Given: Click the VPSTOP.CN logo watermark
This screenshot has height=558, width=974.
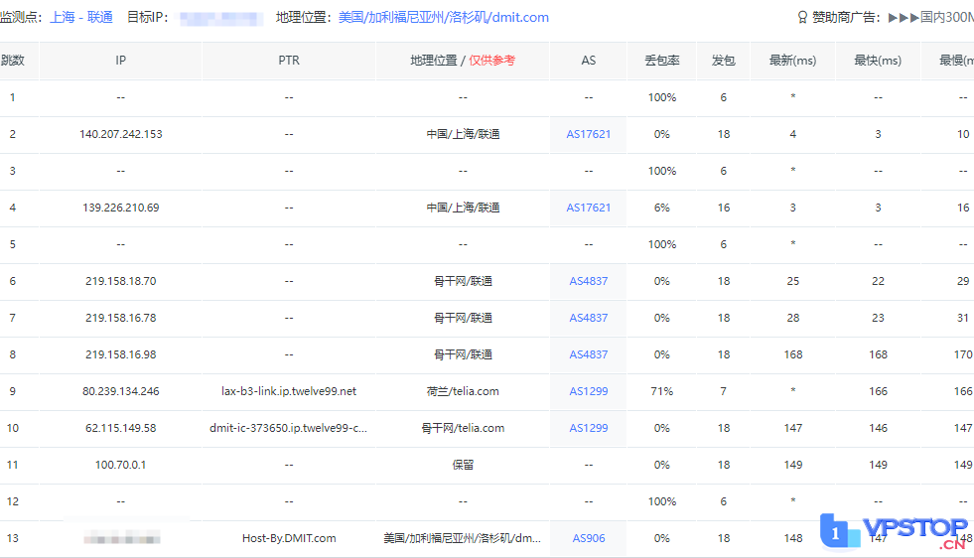Looking at the screenshot, I should tap(894, 532).
